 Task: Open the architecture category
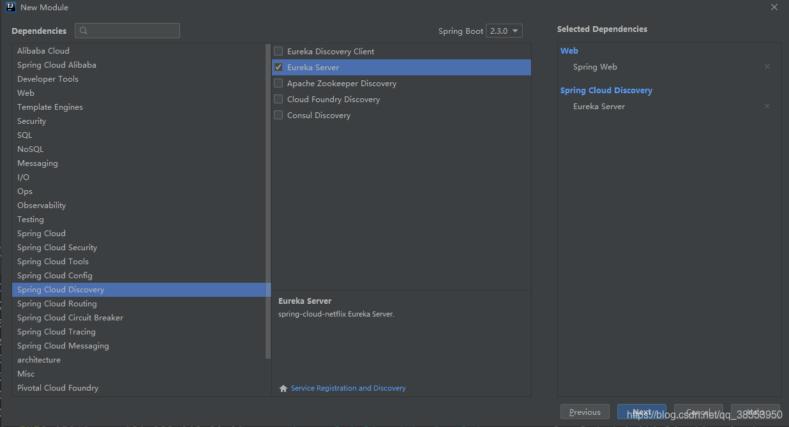click(x=139, y=360)
